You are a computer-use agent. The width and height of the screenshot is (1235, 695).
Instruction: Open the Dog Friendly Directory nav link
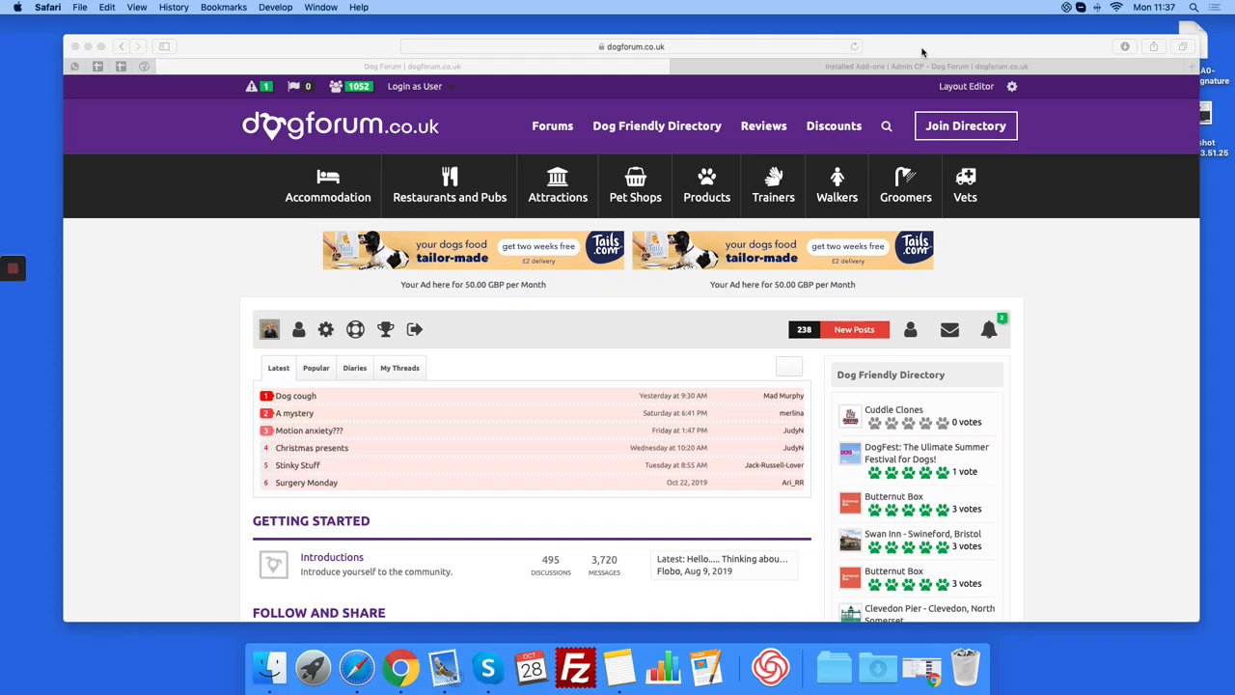657,126
